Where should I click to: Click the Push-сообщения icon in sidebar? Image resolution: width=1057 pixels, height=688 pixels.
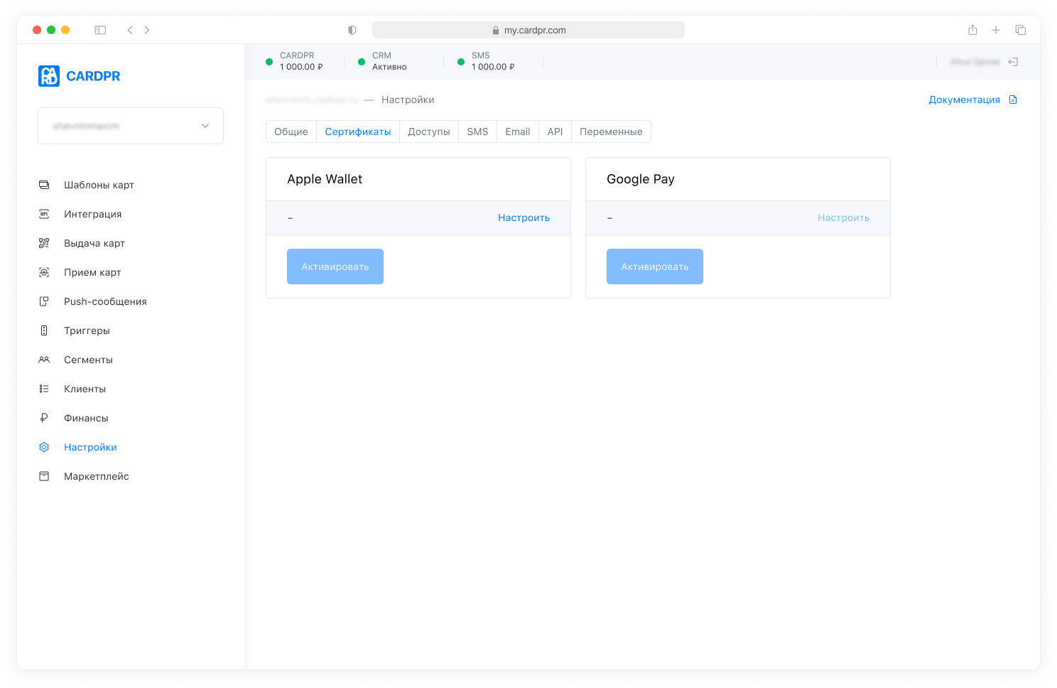44,301
